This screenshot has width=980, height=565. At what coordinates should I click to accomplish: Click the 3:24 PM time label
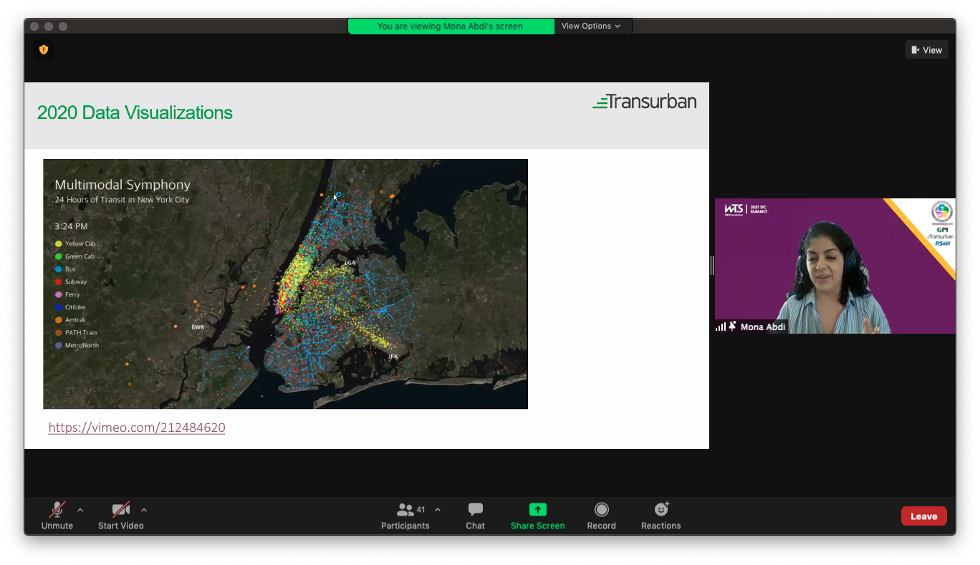(71, 226)
